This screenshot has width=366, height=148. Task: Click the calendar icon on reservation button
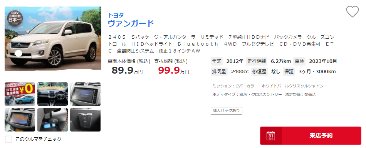[271, 136]
